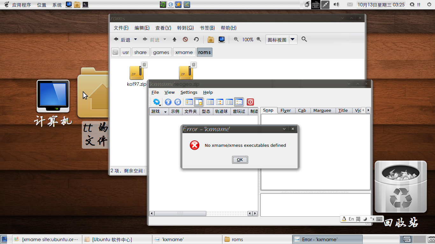Toggle the folder list pane icon in kxmame

tap(189, 102)
